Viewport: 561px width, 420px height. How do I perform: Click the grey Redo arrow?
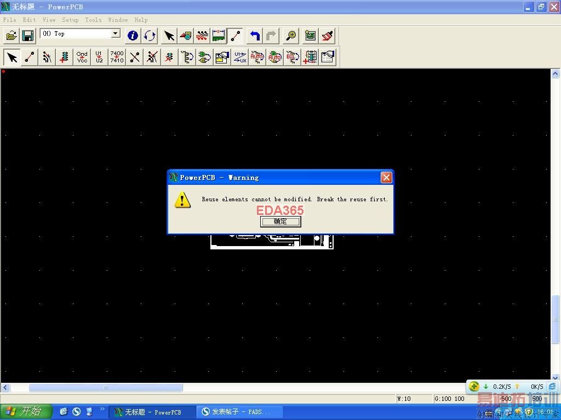tap(271, 36)
